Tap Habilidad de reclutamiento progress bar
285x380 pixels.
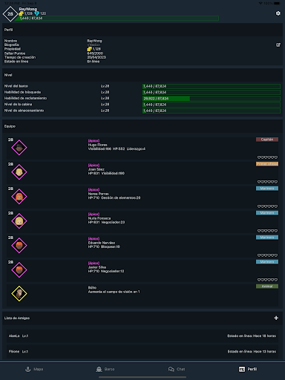click(212, 99)
